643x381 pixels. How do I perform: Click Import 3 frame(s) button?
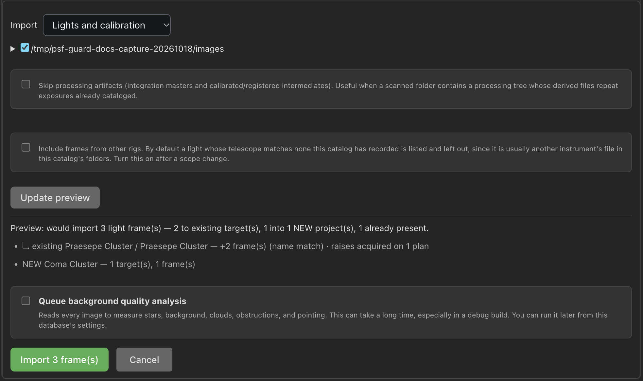[x=60, y=360]
